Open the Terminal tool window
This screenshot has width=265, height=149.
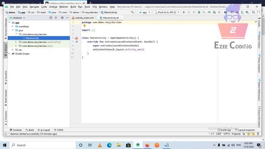pos(16,130)
